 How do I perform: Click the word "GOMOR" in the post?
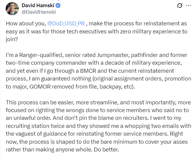click(x=40, y=87)
